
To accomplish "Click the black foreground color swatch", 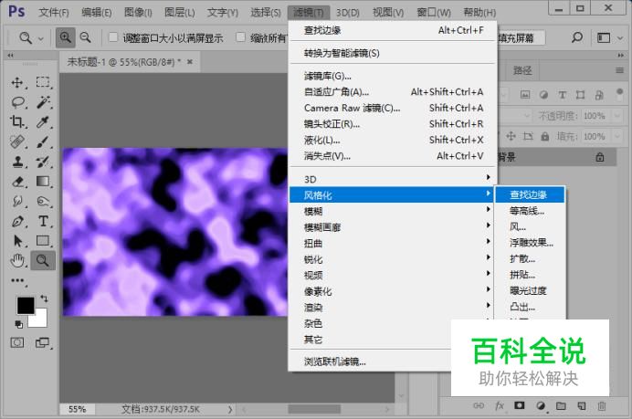I will tap(25, 306).
